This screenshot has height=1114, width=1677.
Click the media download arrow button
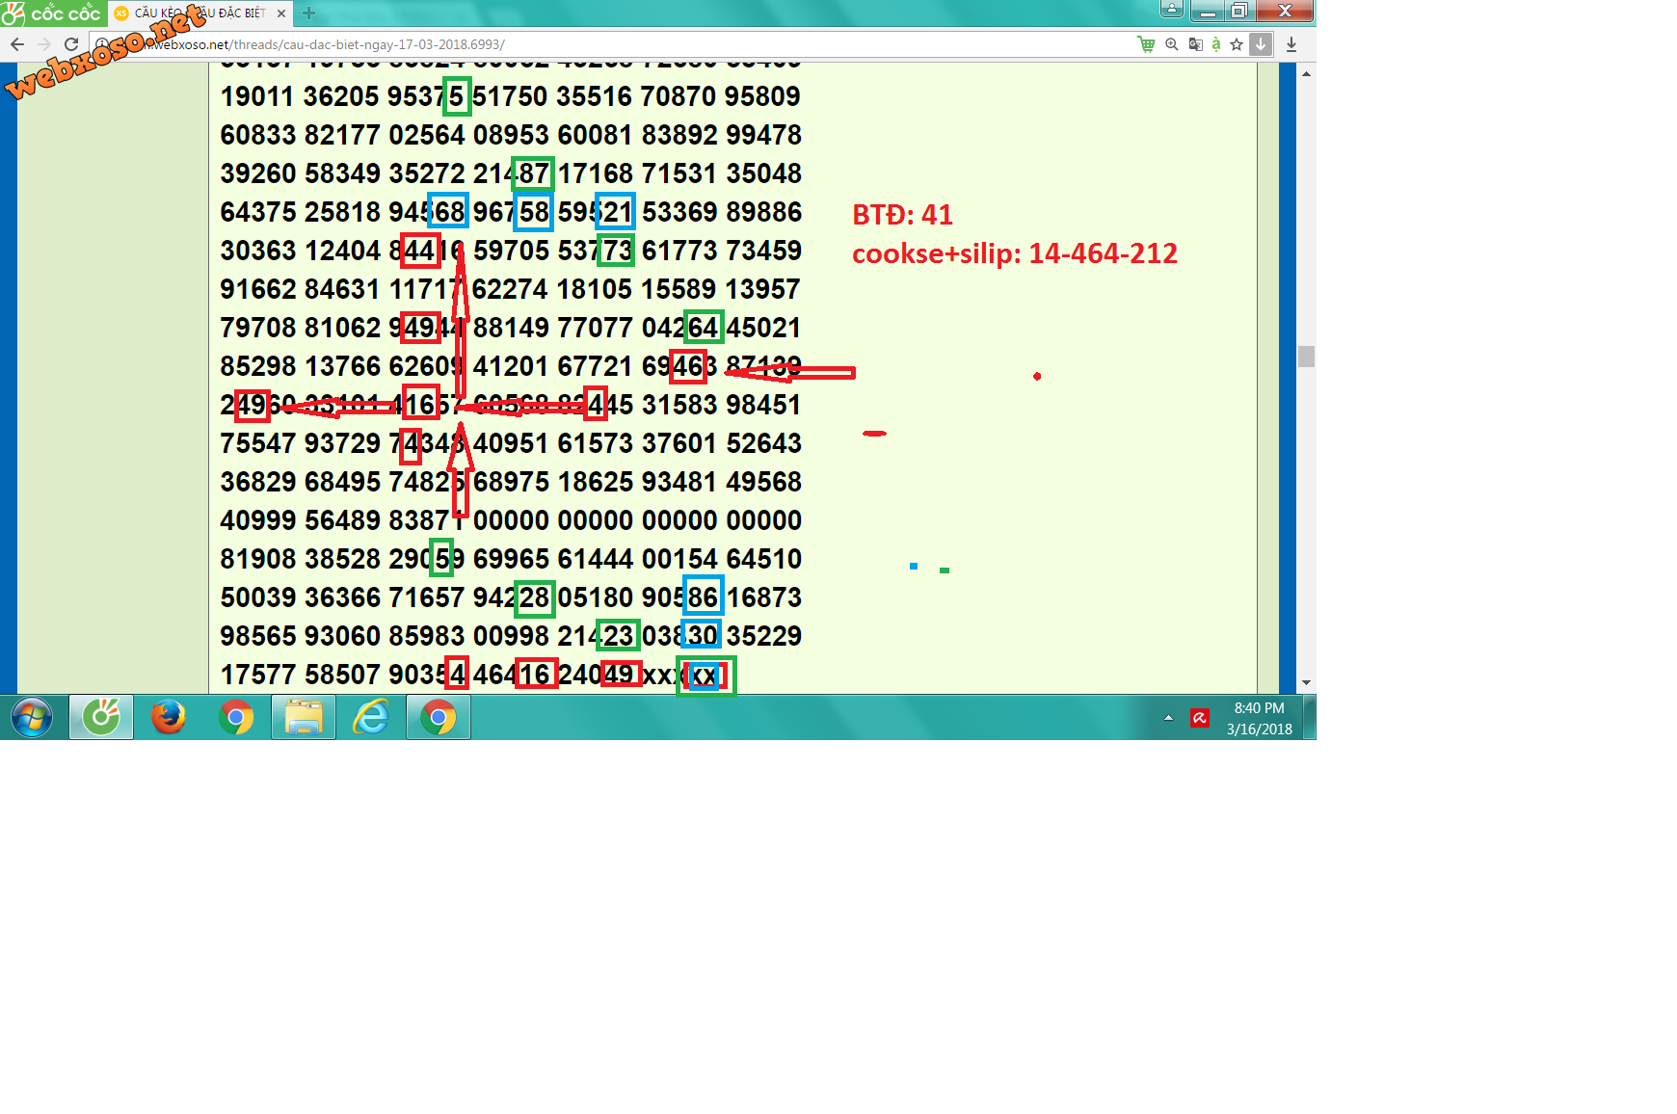click(1261, 44)
